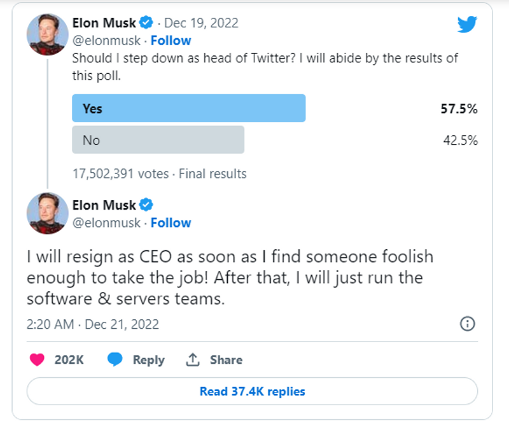Image resolution: width=509 pixels, height=425 pixels.
Task: Click the info circle icon
Action: [x=467, y=324]
